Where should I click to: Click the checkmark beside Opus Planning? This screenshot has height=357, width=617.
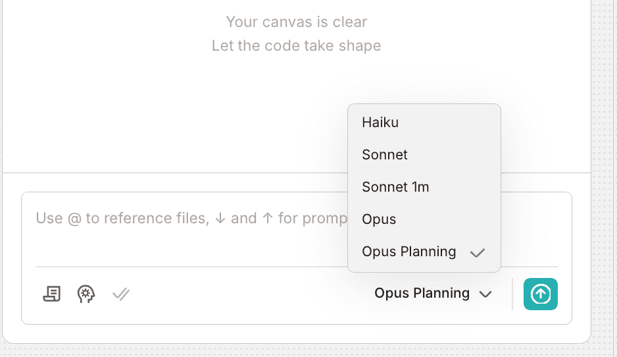[478, 252]
